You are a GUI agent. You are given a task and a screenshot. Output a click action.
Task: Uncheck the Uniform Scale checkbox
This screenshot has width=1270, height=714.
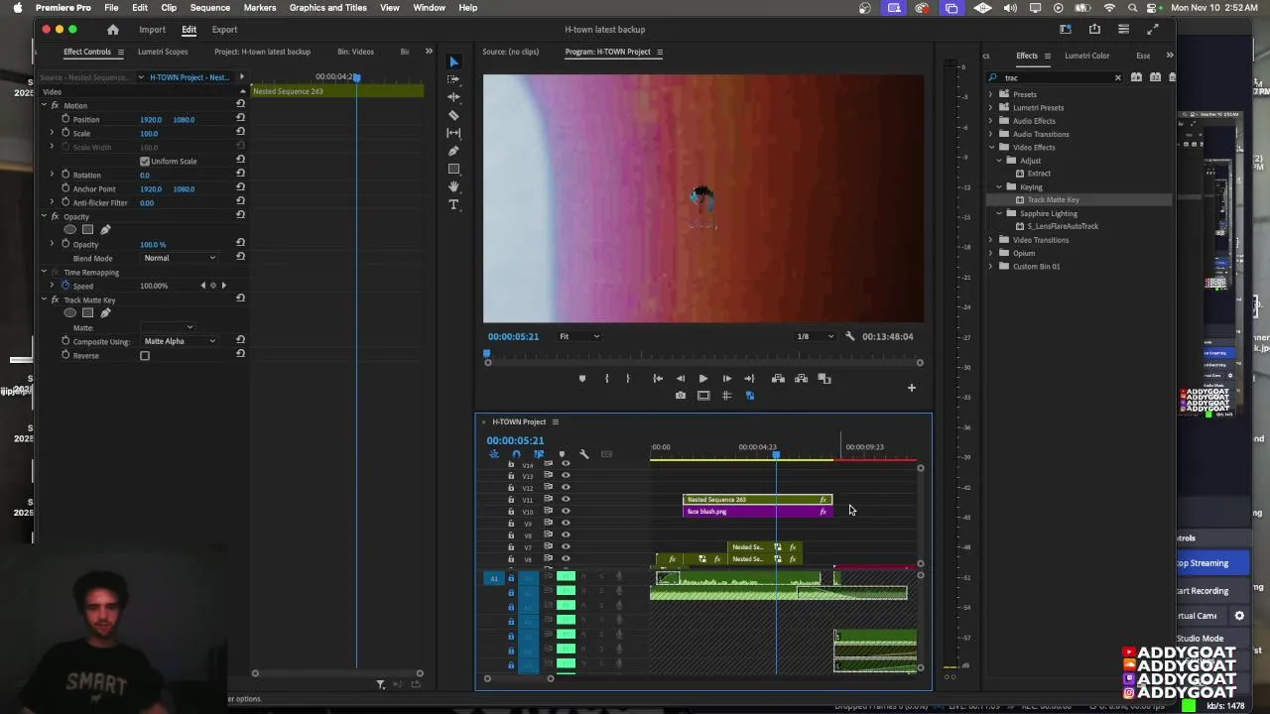click(145, 162)
